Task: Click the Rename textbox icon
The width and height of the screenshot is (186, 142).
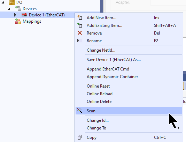Action: [80, 40]
